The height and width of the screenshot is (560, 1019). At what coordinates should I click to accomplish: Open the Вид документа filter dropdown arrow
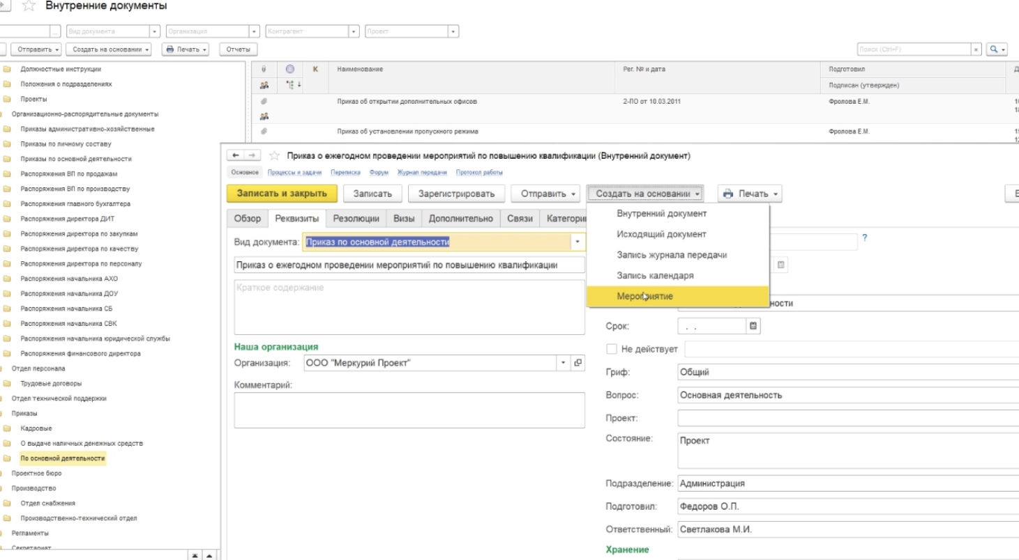(x=156, y=31)
